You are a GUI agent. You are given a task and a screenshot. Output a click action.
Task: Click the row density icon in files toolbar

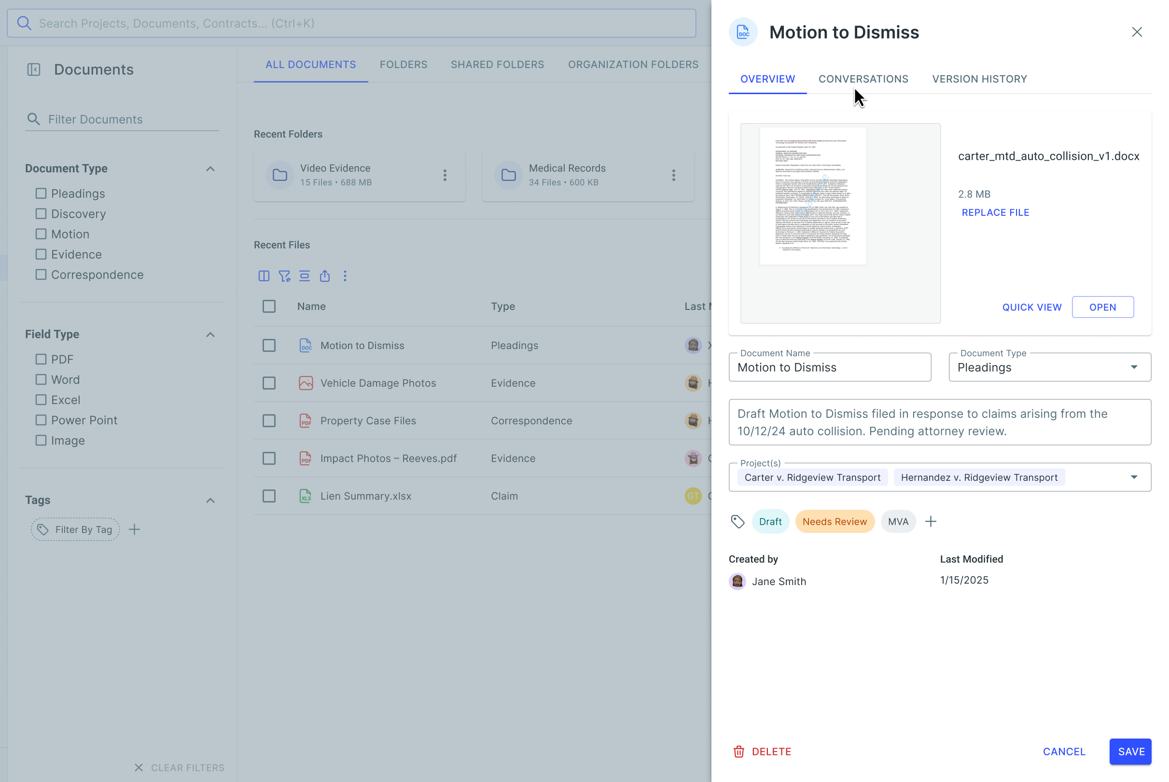tap(304, 276)
